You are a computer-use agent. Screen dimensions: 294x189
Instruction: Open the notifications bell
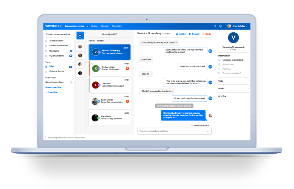coord(215,26)
